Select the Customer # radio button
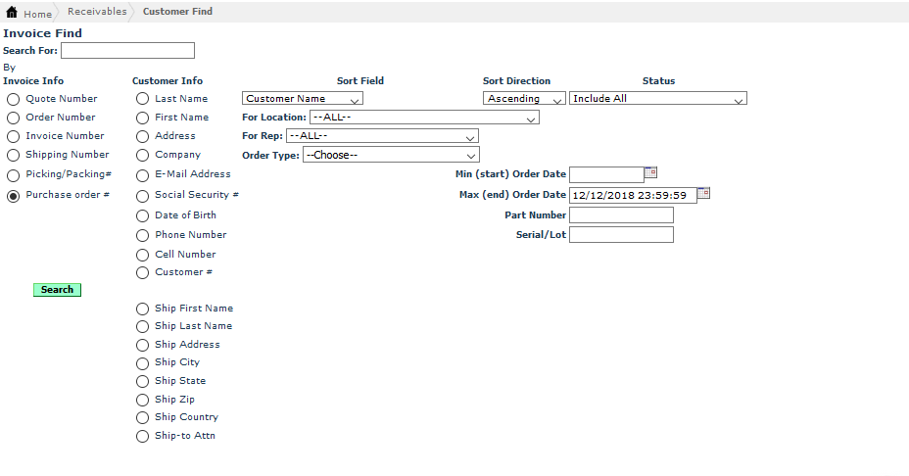Screen dimensions: 909x476 pos(143,272)
